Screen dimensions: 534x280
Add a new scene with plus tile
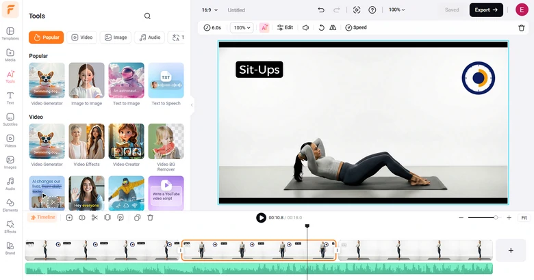511,251
